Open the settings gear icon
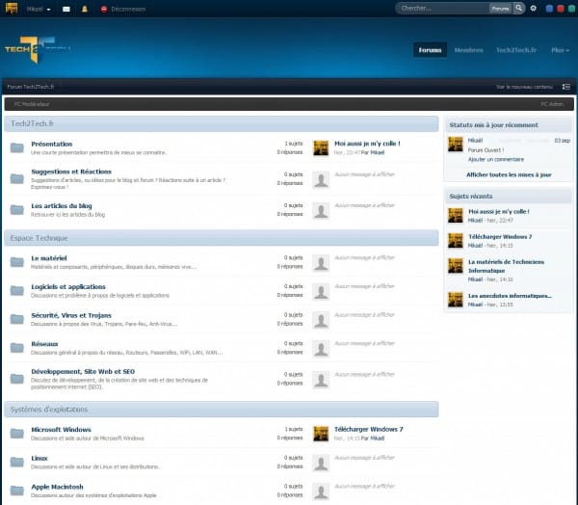This screenshot has height=505, width=578. pos(534,8)
